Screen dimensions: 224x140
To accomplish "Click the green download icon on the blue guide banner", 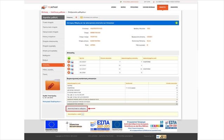I will pos(177,23).
